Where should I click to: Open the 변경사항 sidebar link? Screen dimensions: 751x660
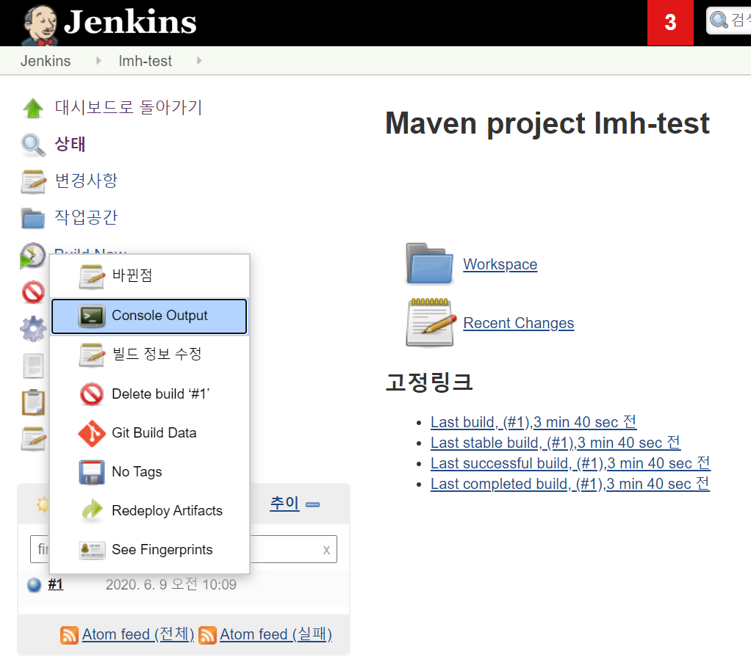86,181
